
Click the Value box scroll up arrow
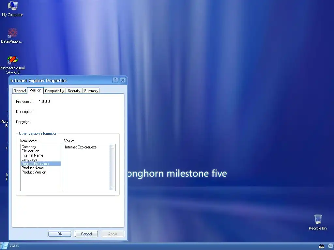[112, 147]
